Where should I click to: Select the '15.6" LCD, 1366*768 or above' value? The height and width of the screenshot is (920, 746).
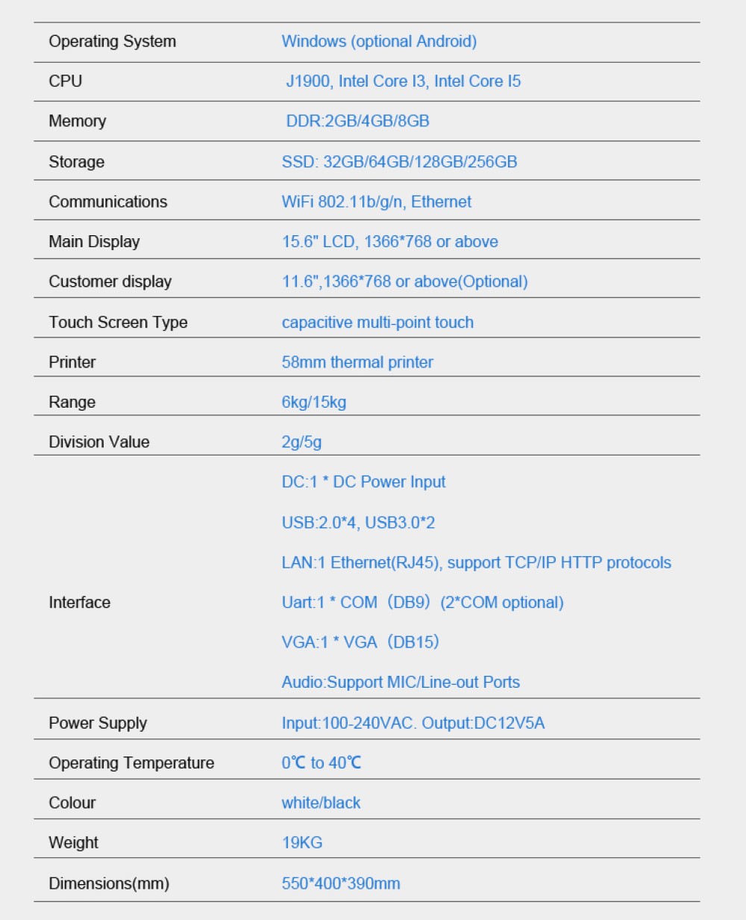(389, 242)
